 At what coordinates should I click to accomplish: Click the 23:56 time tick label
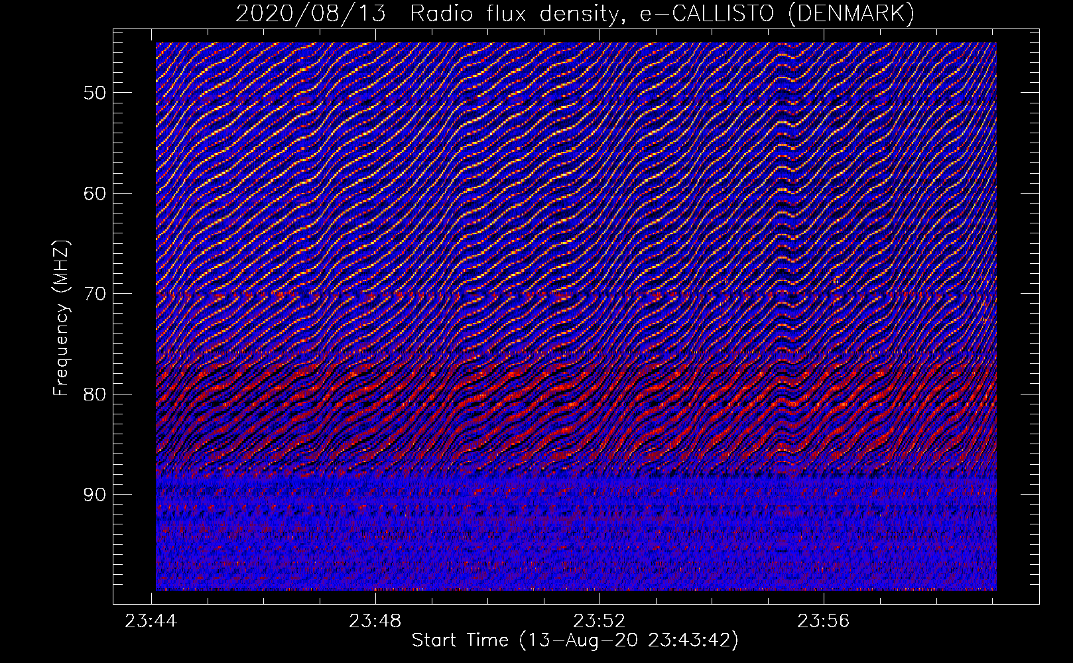coord(823,621)
